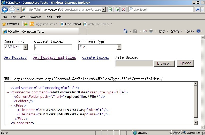
Task: Click the Current Folder text field
Action: (x=53, y=47)
